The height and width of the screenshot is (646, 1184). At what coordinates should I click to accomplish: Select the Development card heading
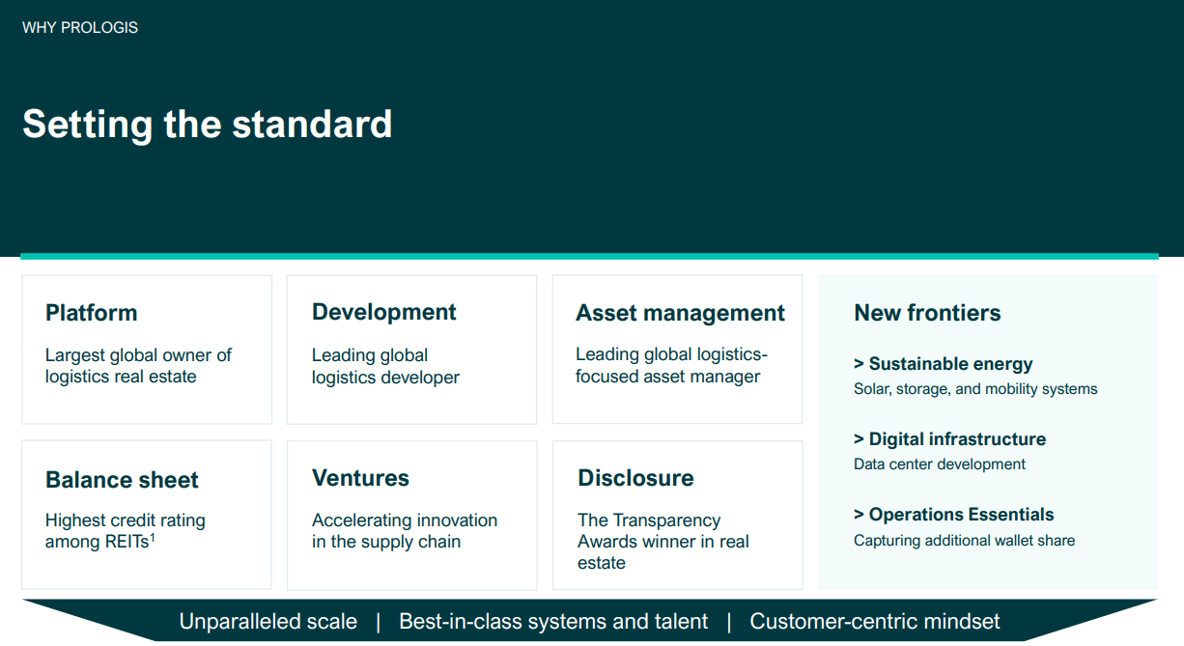(x=383, y=312)
